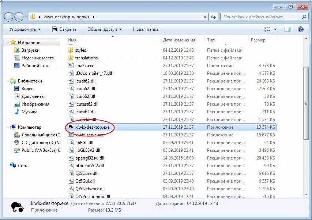This screenshot has height=220, width=312.
Task: Select Библиотеки in the navigation pane
Action: click(x=30, y=81)
